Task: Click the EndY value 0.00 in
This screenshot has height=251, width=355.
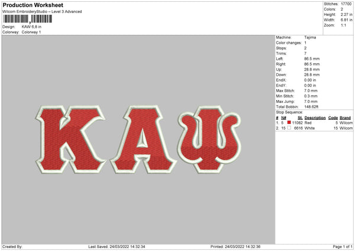Action: (x=310, y=85)
